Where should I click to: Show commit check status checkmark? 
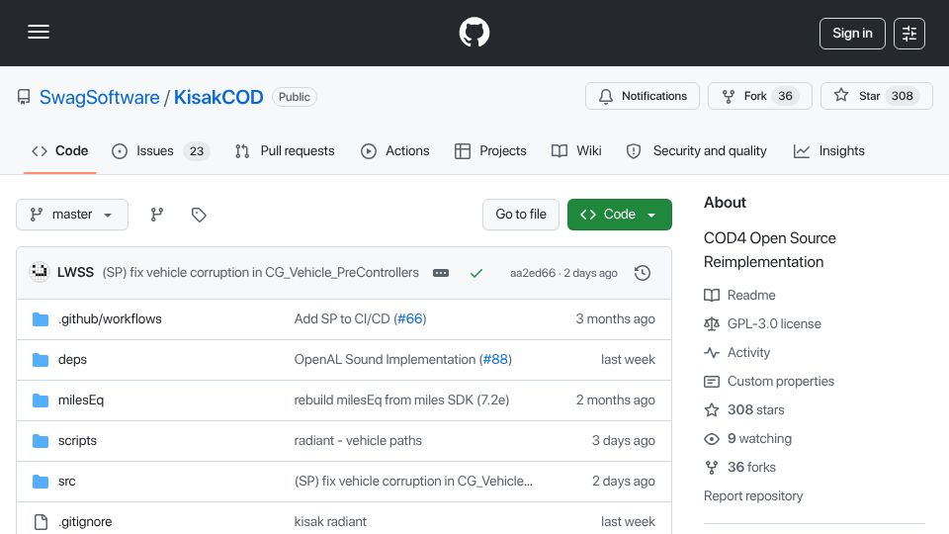(476, 273)
